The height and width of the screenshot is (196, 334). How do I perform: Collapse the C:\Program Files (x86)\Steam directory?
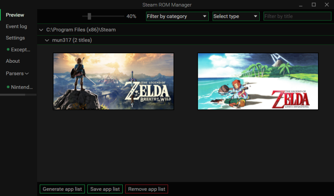41,30
